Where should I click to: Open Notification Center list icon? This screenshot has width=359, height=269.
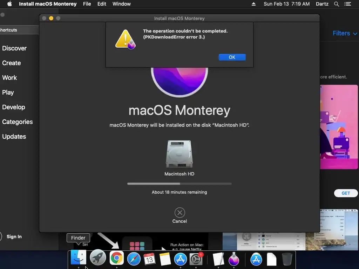point(348,4)
